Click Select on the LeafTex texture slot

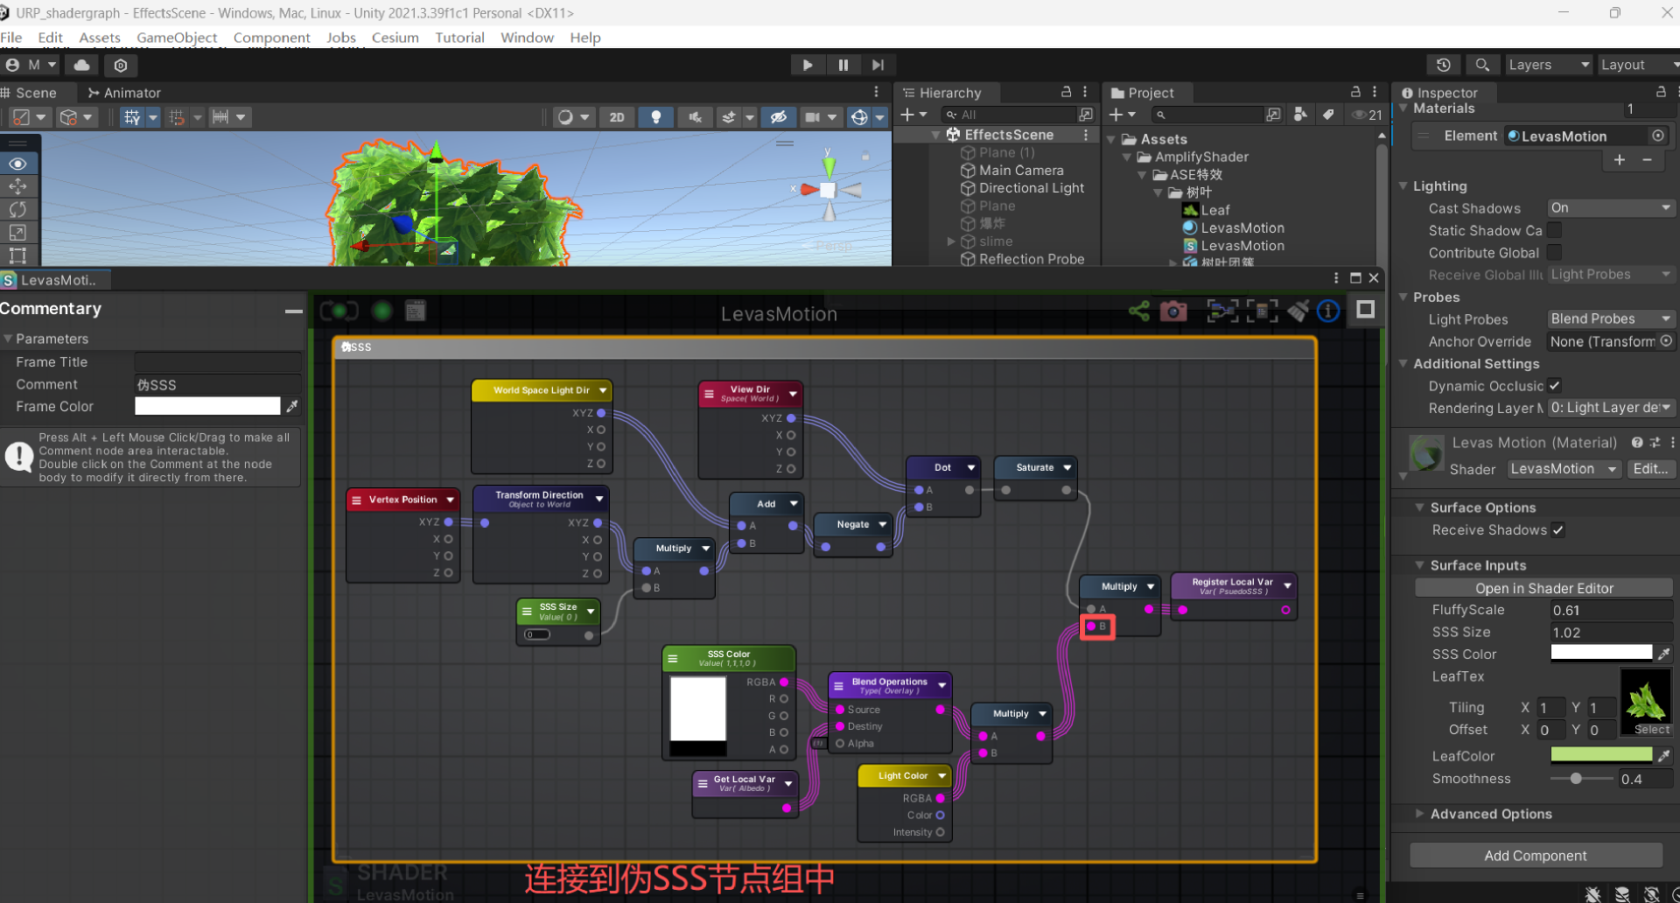coord(1651,729)
